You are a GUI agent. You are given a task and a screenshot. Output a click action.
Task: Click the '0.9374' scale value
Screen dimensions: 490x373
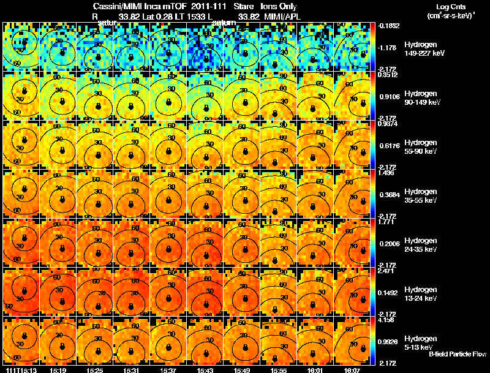(388, 124)
